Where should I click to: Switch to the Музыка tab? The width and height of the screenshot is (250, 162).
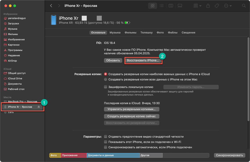pyautogui.click(x=115, y=32)
